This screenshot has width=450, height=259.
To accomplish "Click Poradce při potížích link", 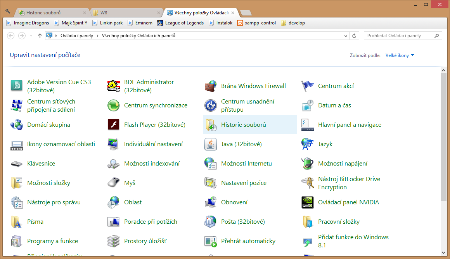I will coord(151,222).
